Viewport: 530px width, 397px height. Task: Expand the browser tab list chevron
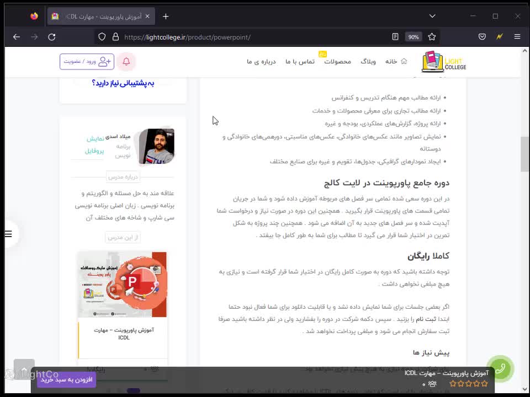coord(432,16)
